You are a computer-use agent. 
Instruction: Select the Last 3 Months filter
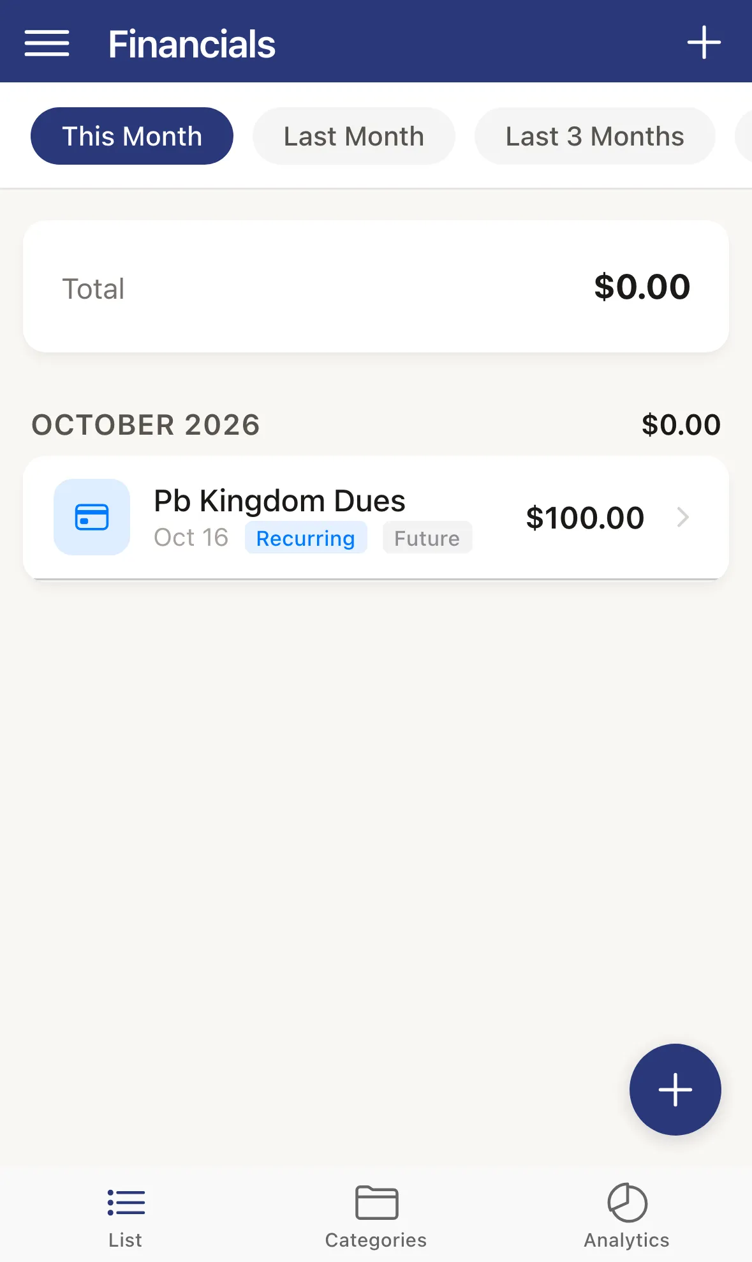point(594,136)
